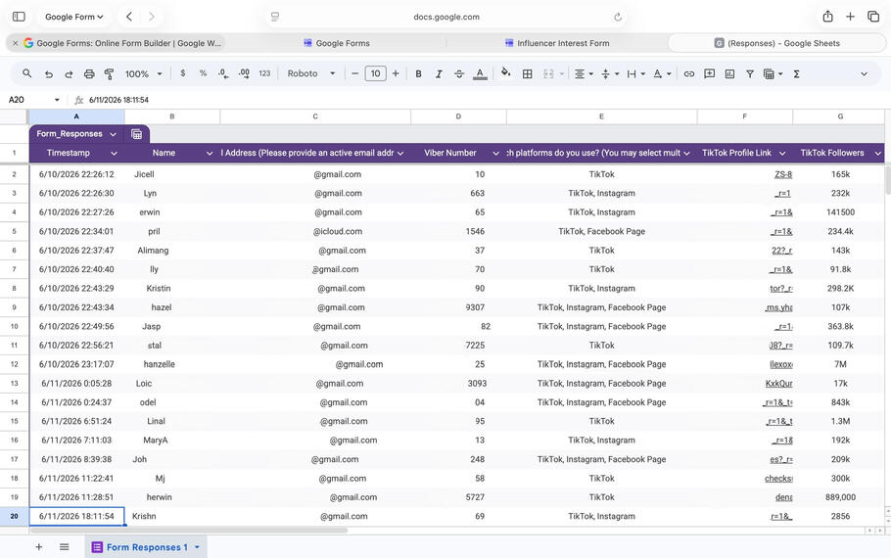Open the search menus magnifier tool

click(x=26, y=73)
